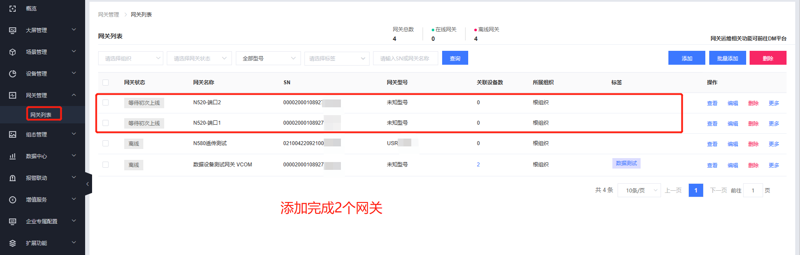Check the N580透传测试 row checkbox
Image resolution: width=800 pixels, height=255 pixels.
click(106, 143)
